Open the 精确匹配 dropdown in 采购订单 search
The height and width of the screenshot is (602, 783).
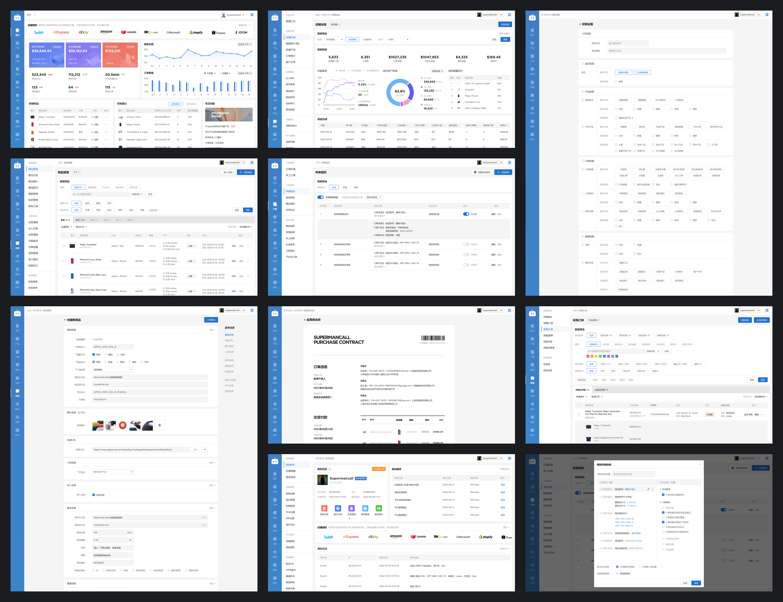click(653, 351)
